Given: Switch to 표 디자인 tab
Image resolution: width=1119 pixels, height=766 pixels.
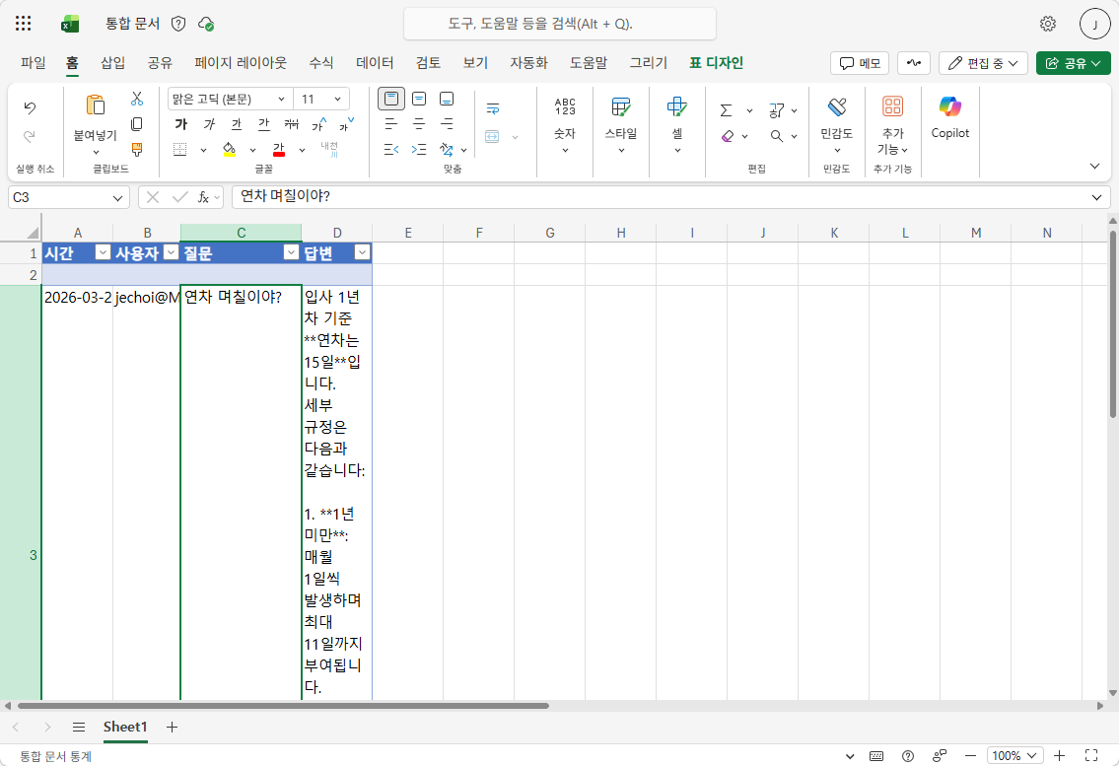Looking at the screenshot, I should tap(716, 63).
